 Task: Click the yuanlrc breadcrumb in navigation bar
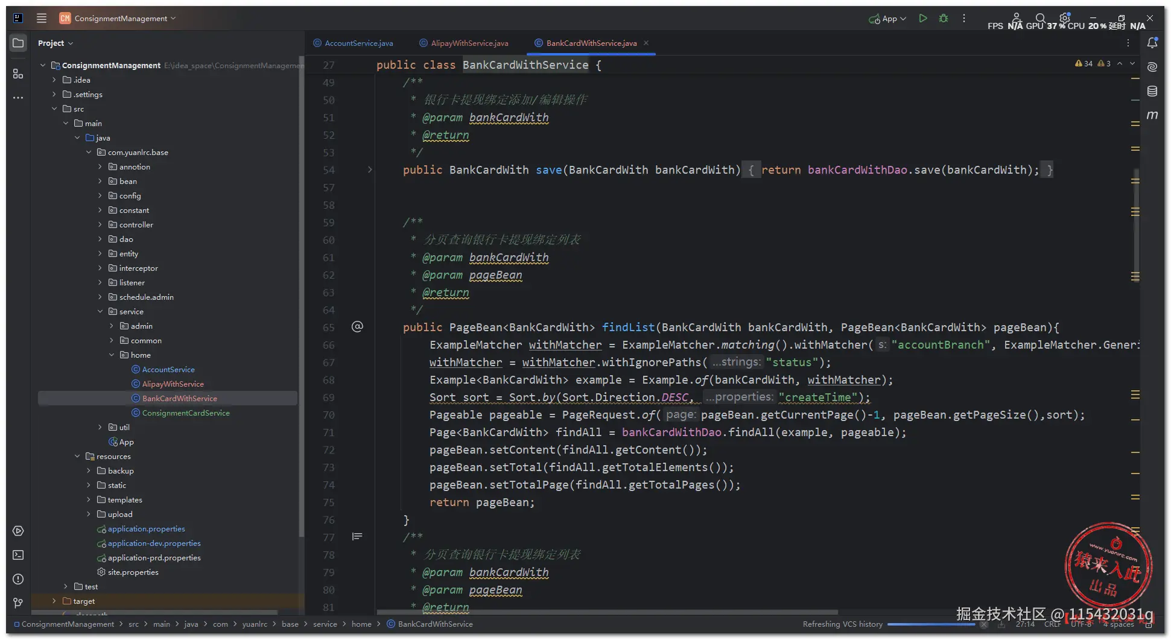click(x=255, y=624)
